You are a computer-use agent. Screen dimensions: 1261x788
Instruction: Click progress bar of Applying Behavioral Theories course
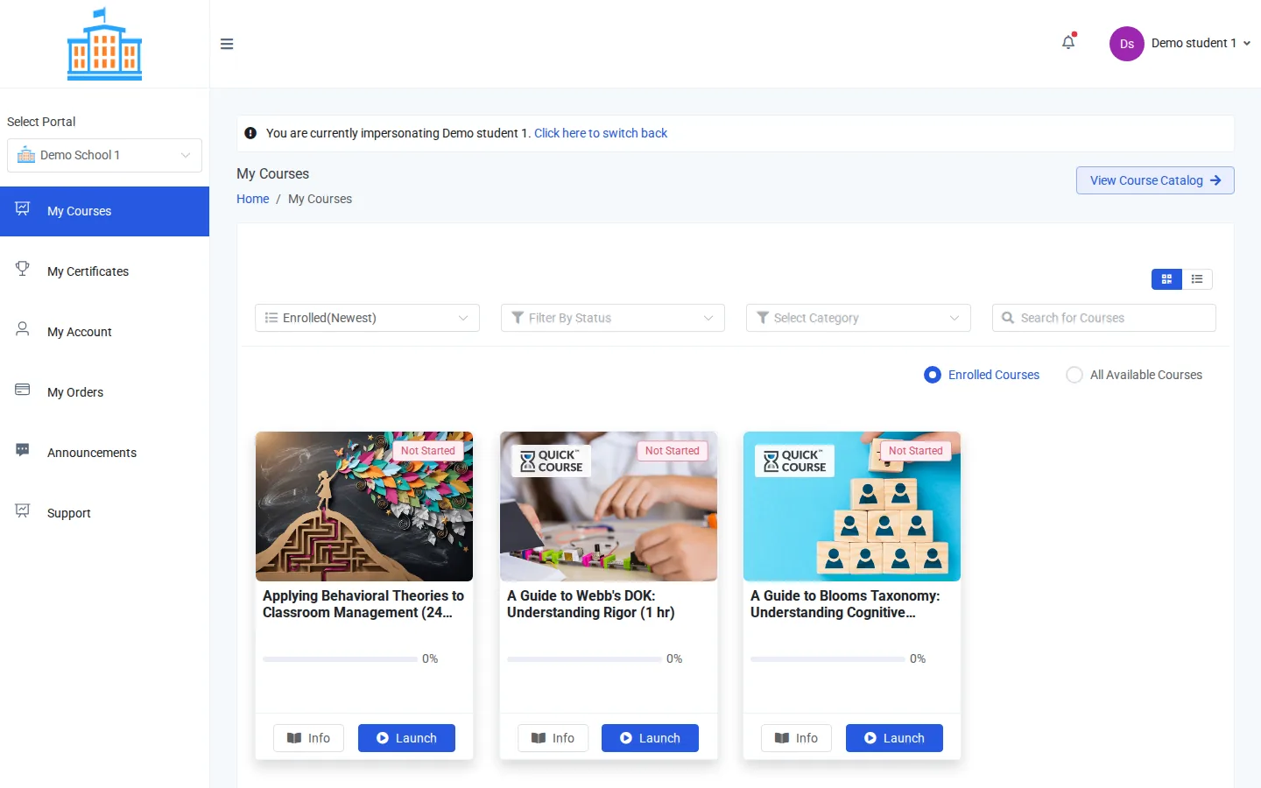pyautogui.click(x=340, y=658)
